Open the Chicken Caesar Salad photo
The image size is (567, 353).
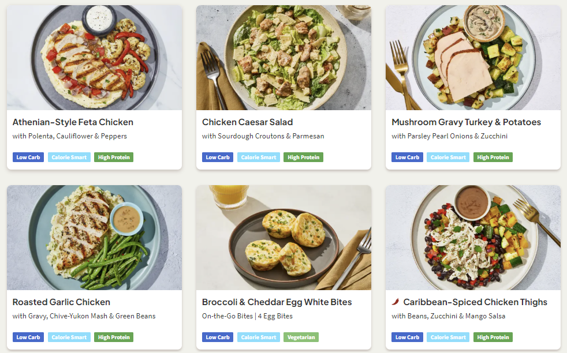tap(283, 58)
